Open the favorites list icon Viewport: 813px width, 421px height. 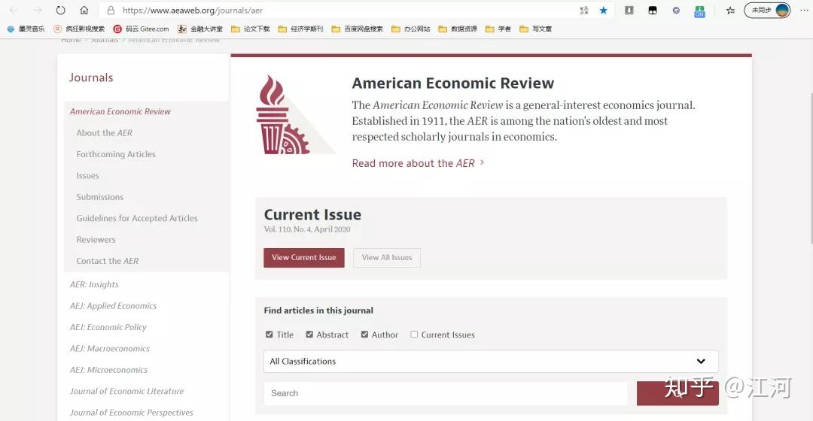[x=729, y=11]
